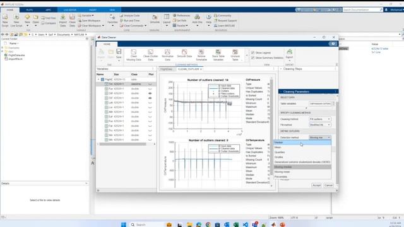Select Percentiles from detection method list
Screen dimensions: 404x227
(302, 177)
